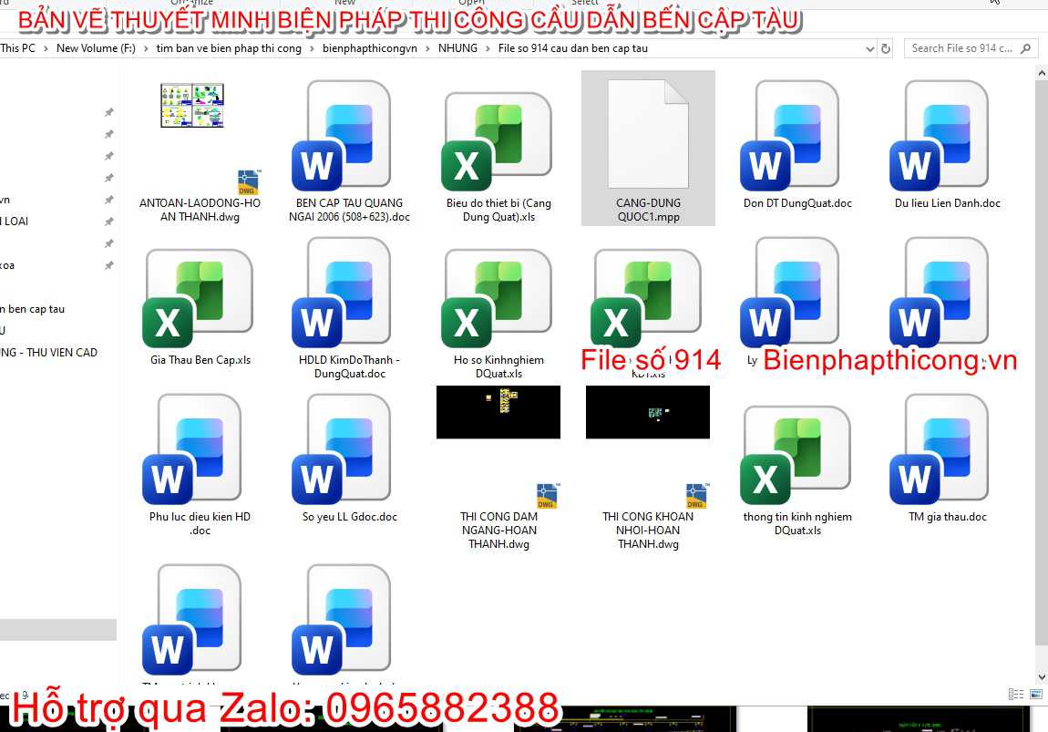This screenshot has height=732, width=1048.
Task: Open ANTOAN-LAODONG-HOAN THANH.dwg file thumbnail
Action: (x=192, y=105)
